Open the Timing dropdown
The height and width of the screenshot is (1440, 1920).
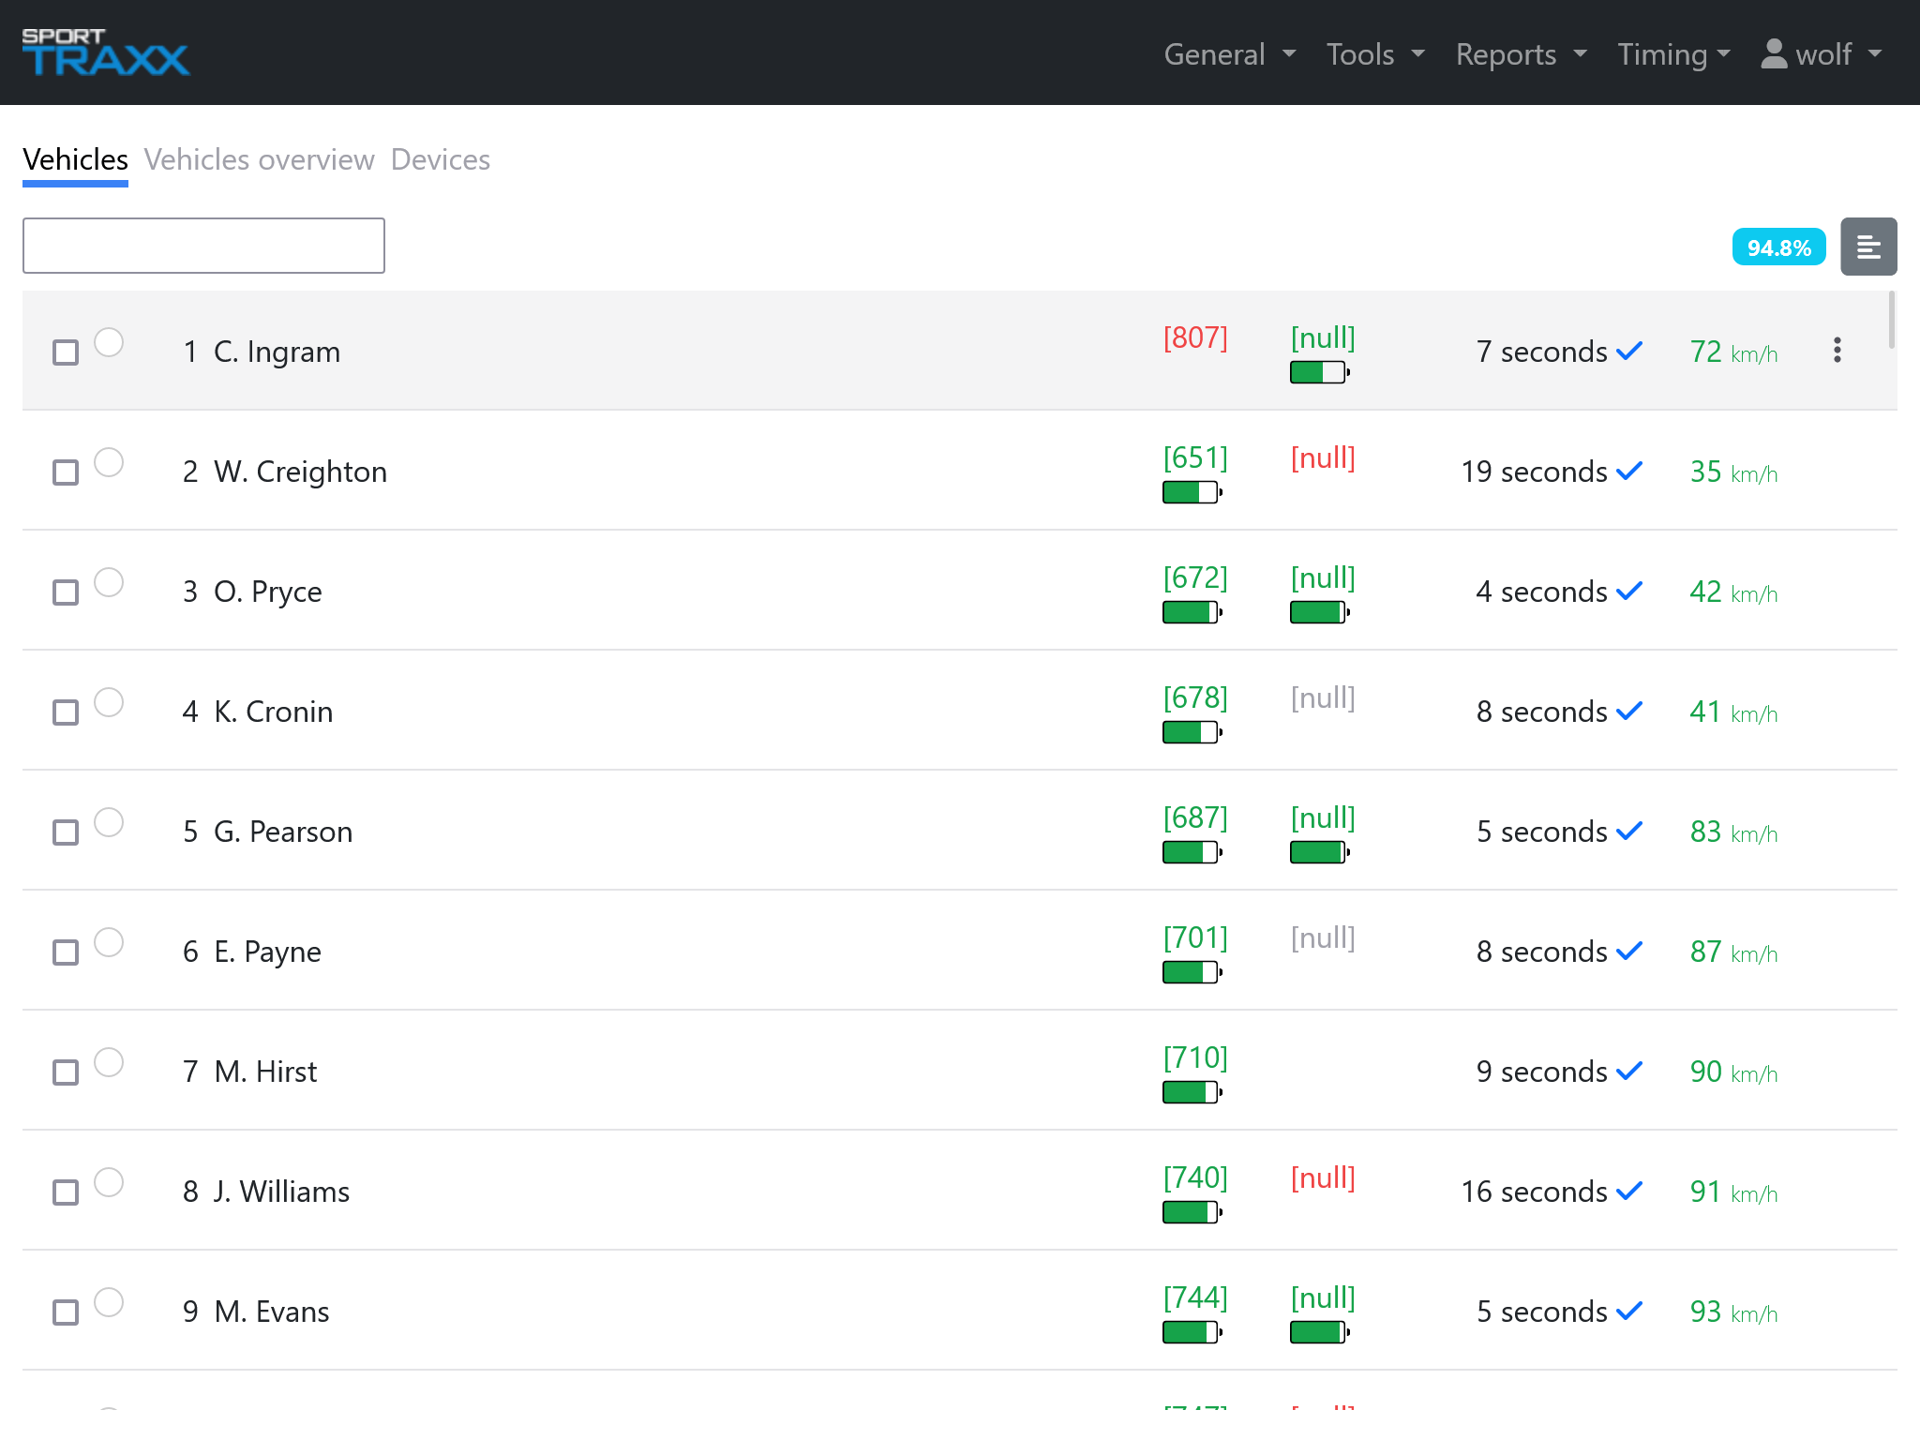(1665, 54)
